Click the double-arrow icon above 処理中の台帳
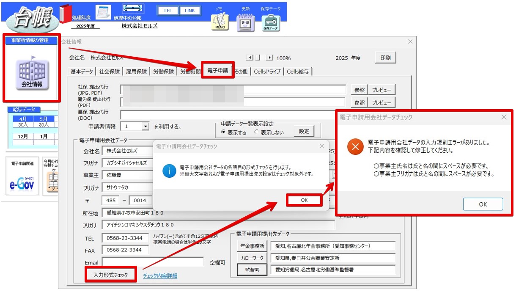The width and height of the screenshot is (516, 292). (x=133, y=8)
